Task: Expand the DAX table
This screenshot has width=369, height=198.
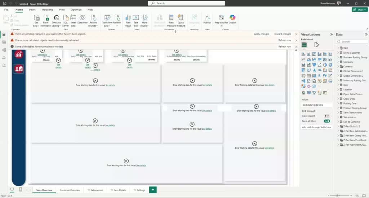Action: tap(338, 48)
